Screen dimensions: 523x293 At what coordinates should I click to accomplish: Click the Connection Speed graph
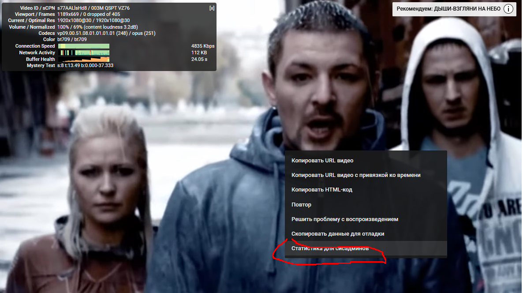coord(84,46)
